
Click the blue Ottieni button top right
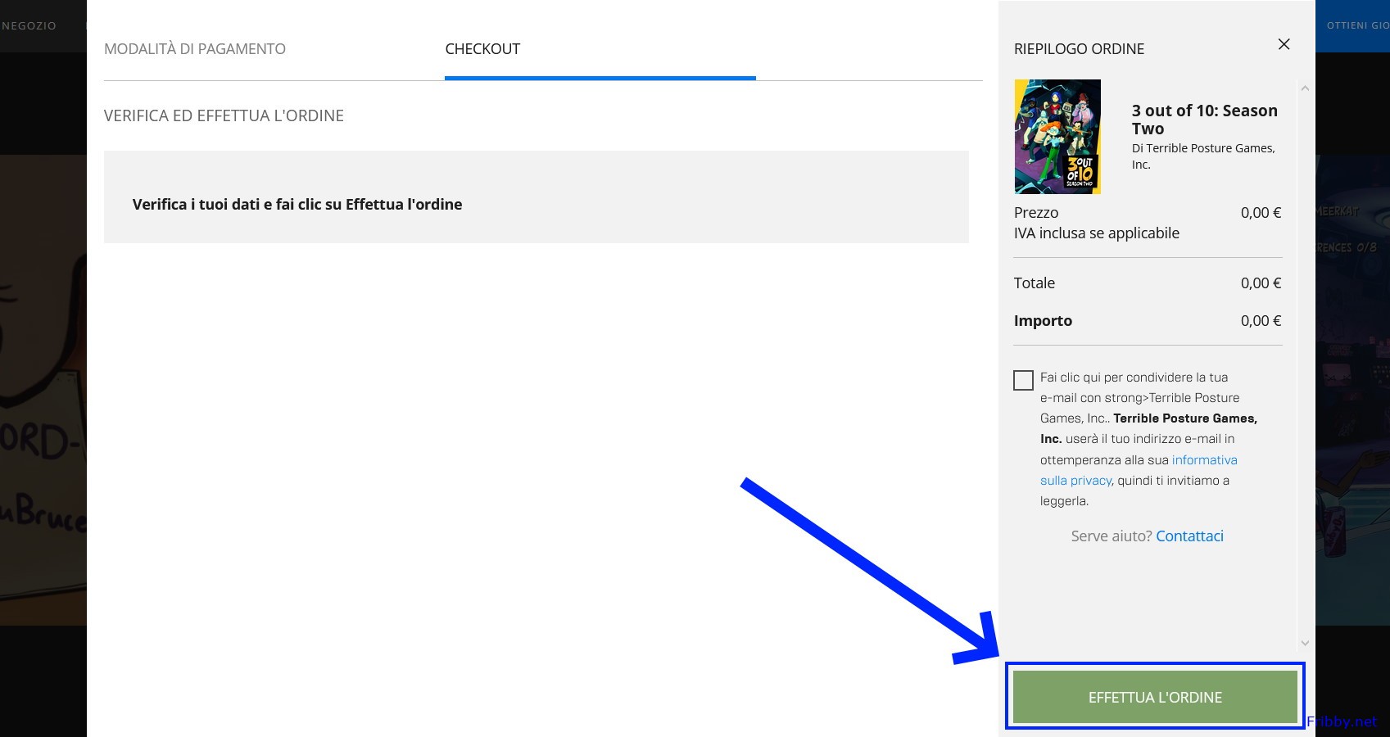point(1356,25)
